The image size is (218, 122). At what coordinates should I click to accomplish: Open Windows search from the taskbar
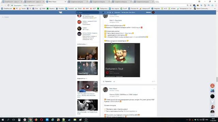click(8, 120)
